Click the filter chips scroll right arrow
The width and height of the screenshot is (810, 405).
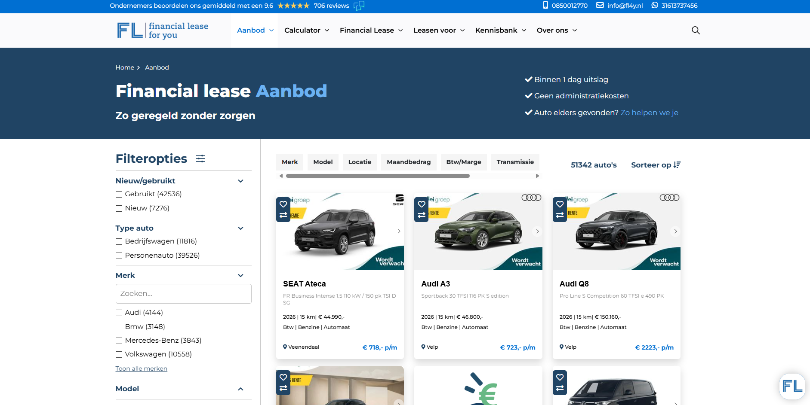point(537,176)
